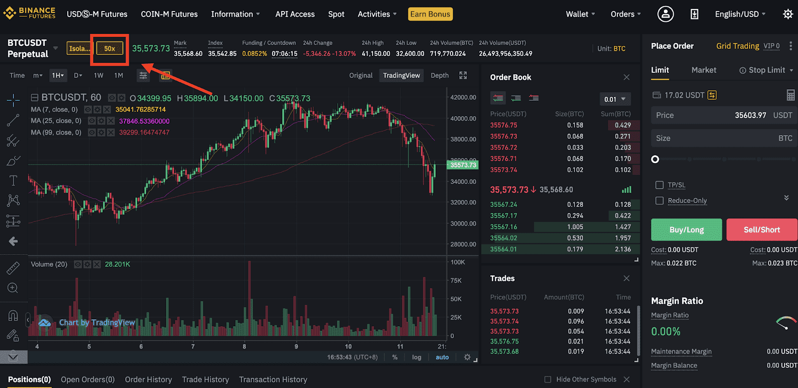
Task: Toggle the log scale button
Action: (x=416, y=357)
